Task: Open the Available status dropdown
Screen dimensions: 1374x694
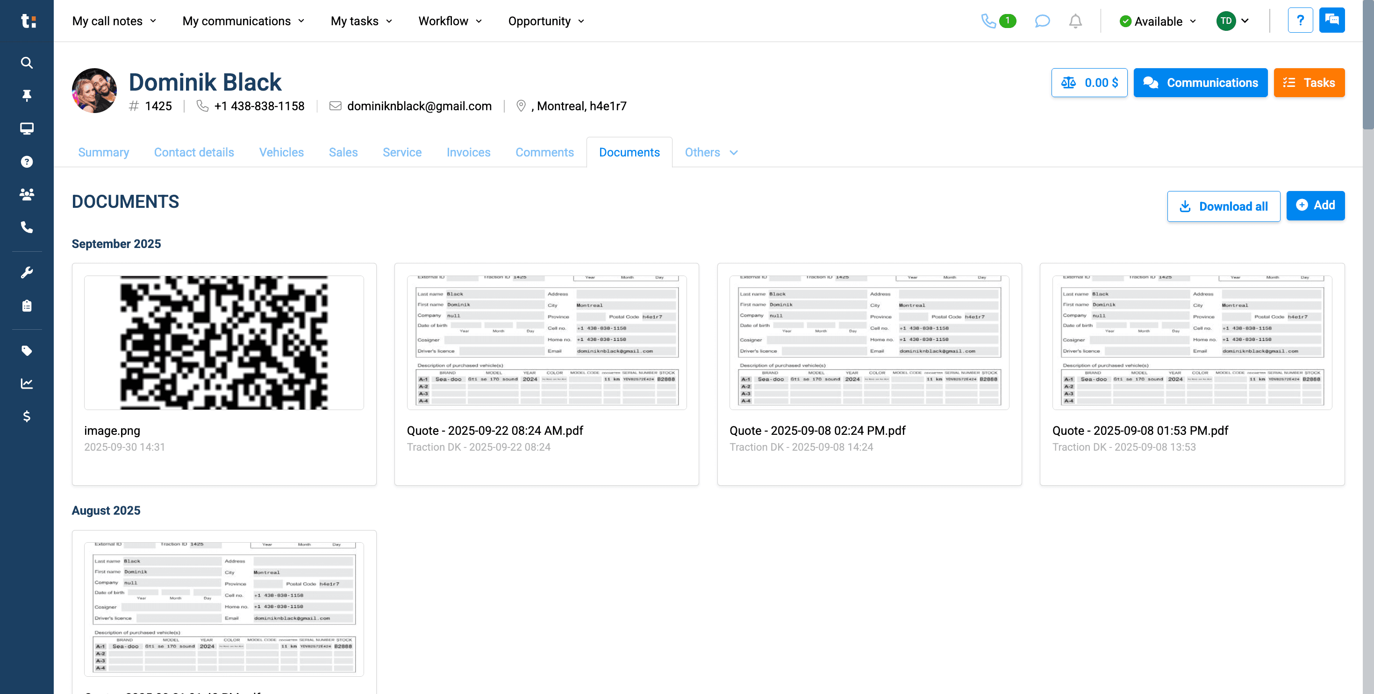Action: 1158,21
